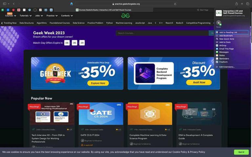Expand the Tutorials menu dropdown
This screenshot has width=252, height=157.
coord(26,16)
